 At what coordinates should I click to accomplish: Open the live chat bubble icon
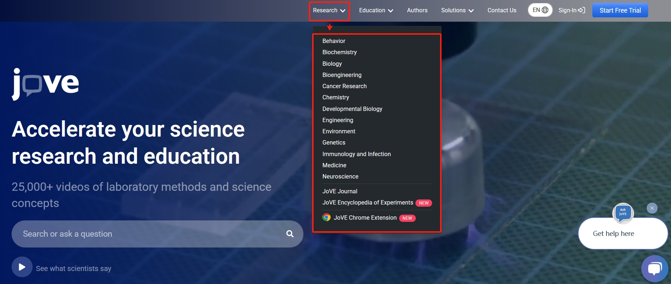click(x=654, y=269)
